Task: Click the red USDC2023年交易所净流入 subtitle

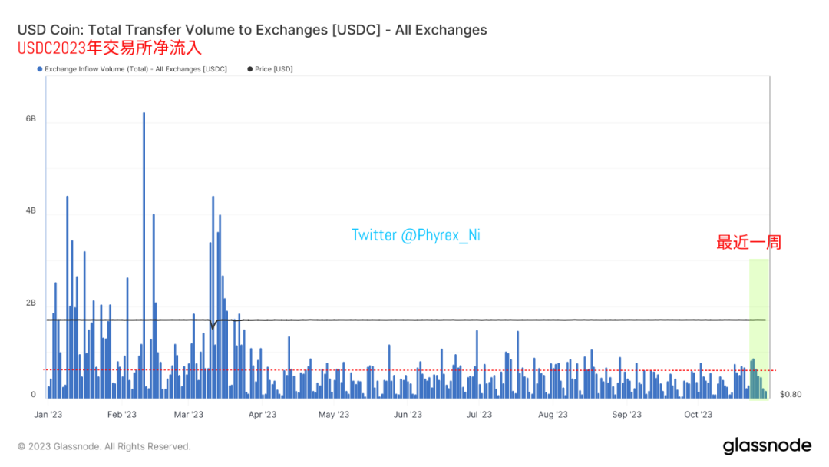Action: click(x=110, y=48)
